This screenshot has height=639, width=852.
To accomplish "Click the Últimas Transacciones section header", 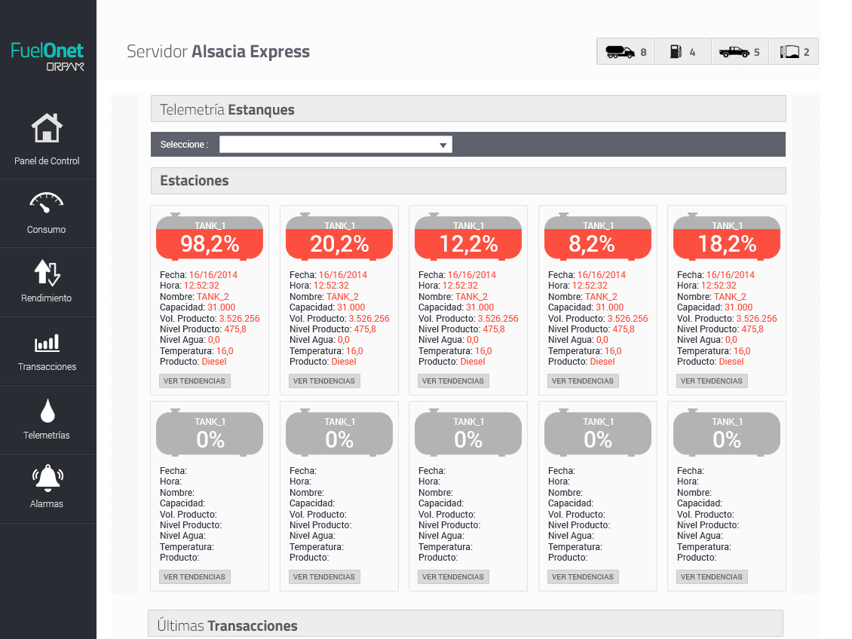I will (x=465, y=625).
